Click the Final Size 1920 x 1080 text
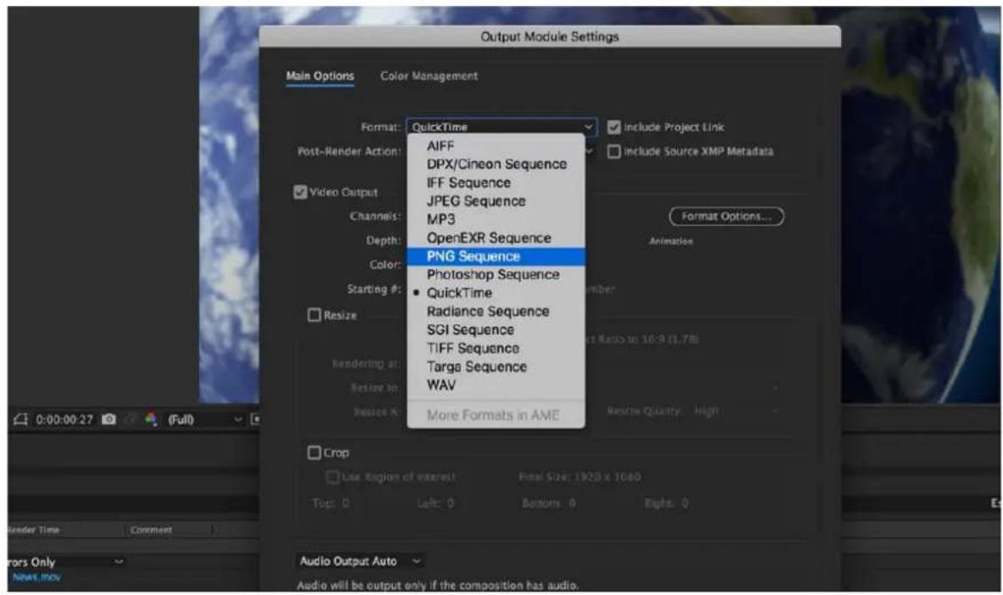This screenshot has width=1003, height=595. [x=579, y=477]
